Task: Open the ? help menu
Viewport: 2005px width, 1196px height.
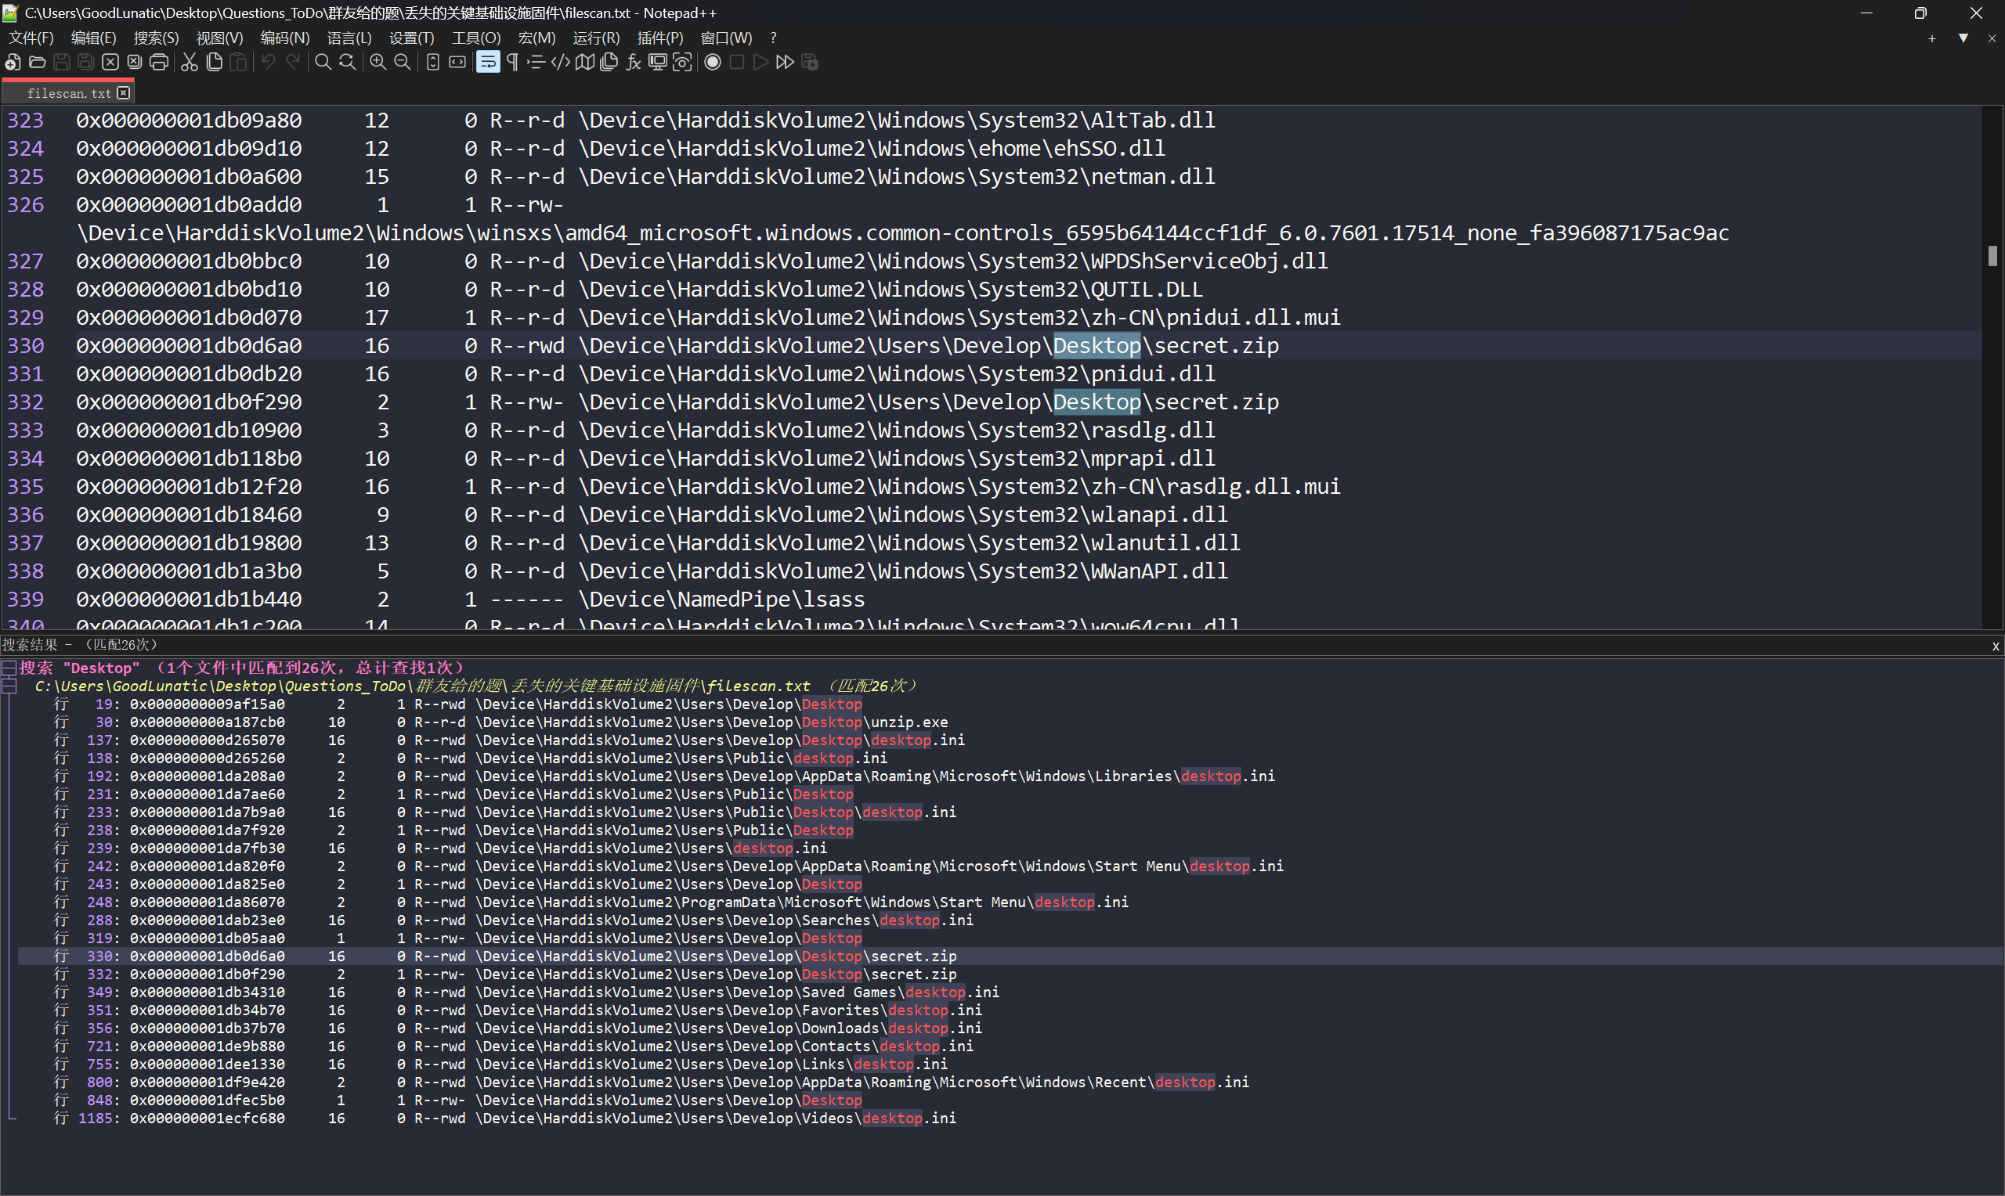Action: 773,38
